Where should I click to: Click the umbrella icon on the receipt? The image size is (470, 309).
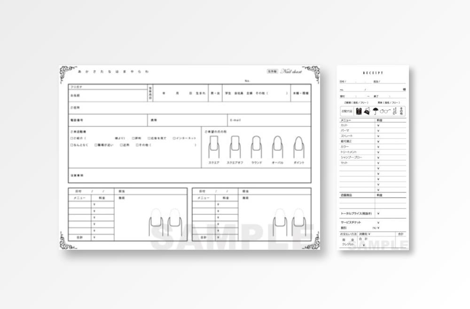click(376, 111)
